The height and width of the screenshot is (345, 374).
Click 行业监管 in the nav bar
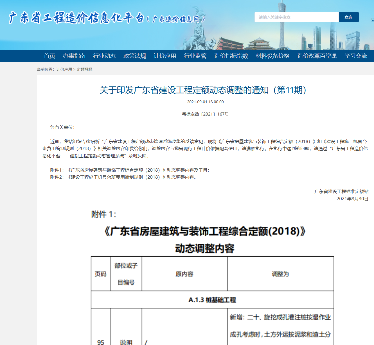tap(195, 56)
